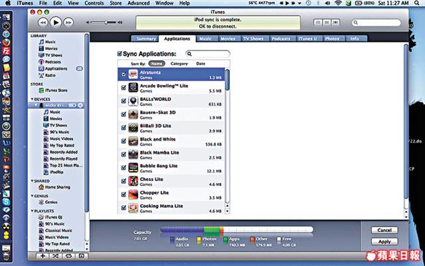The height and width of the screenshot is (266, 425).
Task: Click the iTunes search field
Action: coord(377,23)
